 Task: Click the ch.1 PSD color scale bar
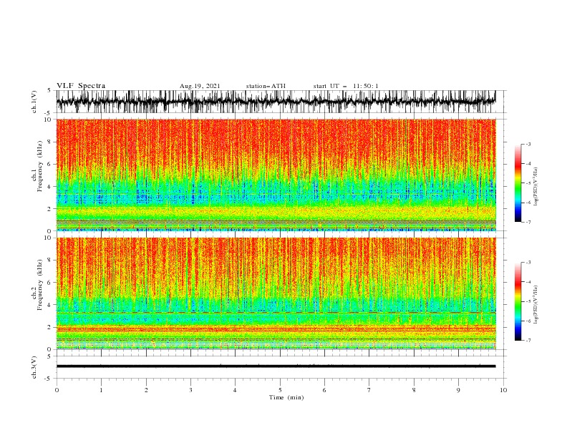[x=518, y=182]
